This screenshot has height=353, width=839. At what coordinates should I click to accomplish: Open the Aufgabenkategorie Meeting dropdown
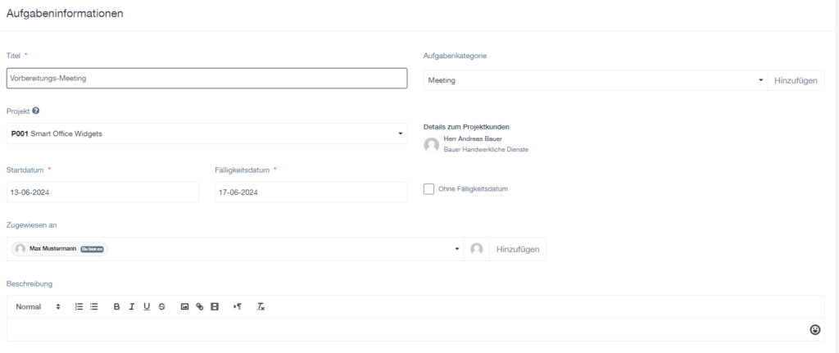596,80
